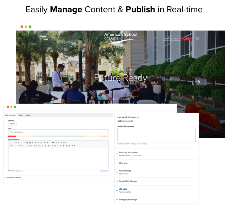This screenshot has width=232, height=210.
Task: Click the Paste icon in editor toolbar
Action: pos(16,143)
